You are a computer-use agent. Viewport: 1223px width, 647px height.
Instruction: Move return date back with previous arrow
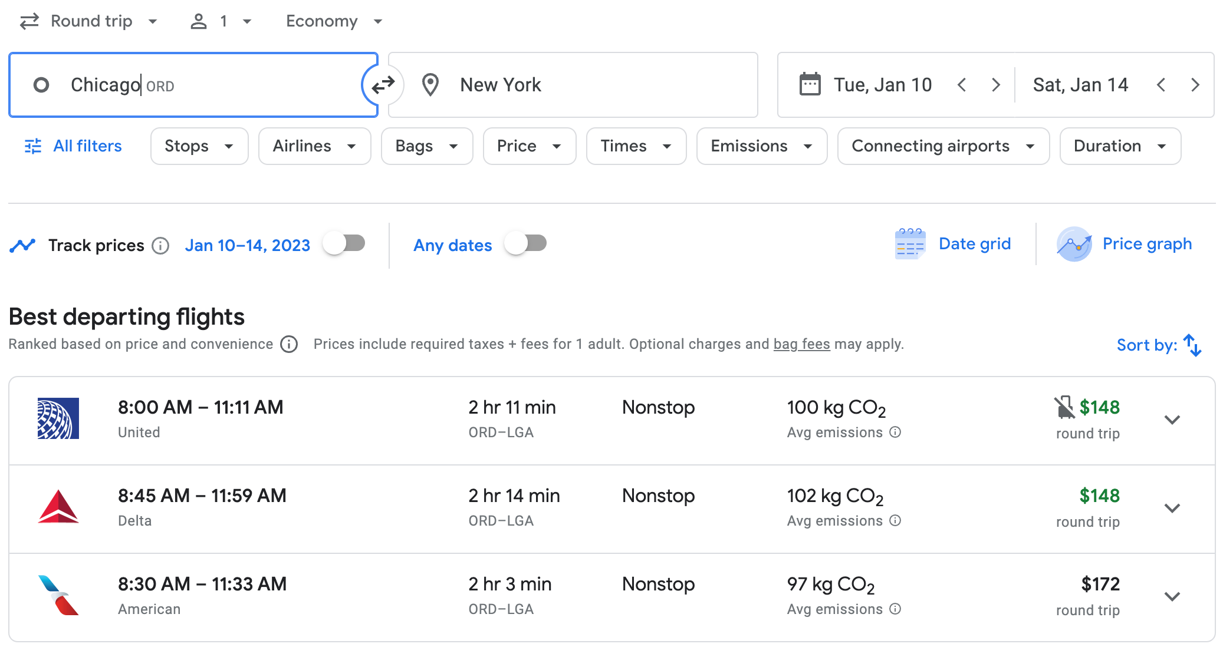[1160, 85]
